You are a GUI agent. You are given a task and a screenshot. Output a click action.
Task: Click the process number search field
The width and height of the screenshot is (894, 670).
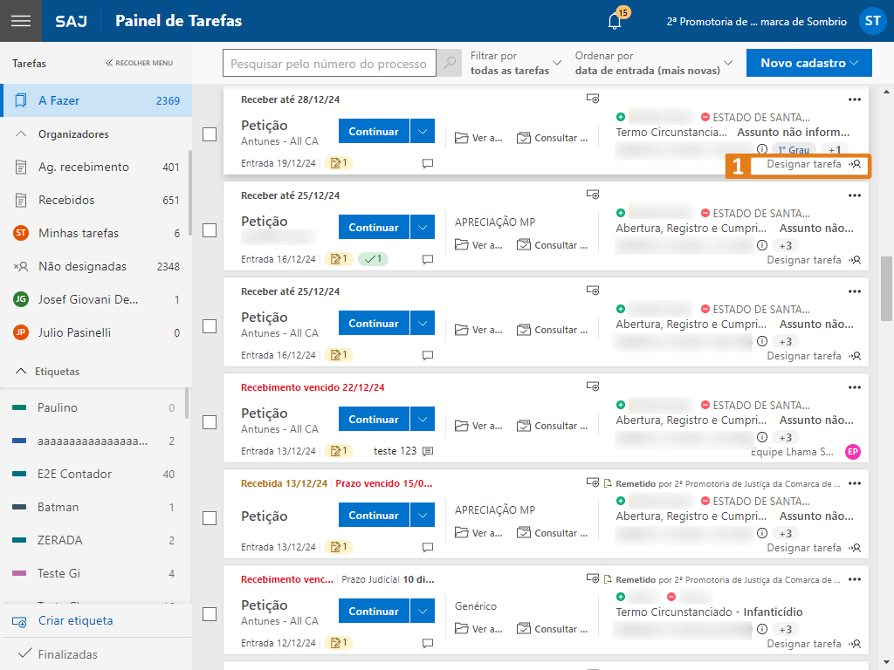[x=329, y=64]
